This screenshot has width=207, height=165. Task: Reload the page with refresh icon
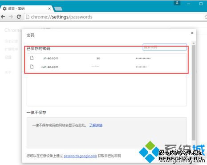tap(19, 17)
